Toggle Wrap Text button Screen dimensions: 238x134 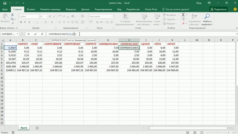pos(83,16)
